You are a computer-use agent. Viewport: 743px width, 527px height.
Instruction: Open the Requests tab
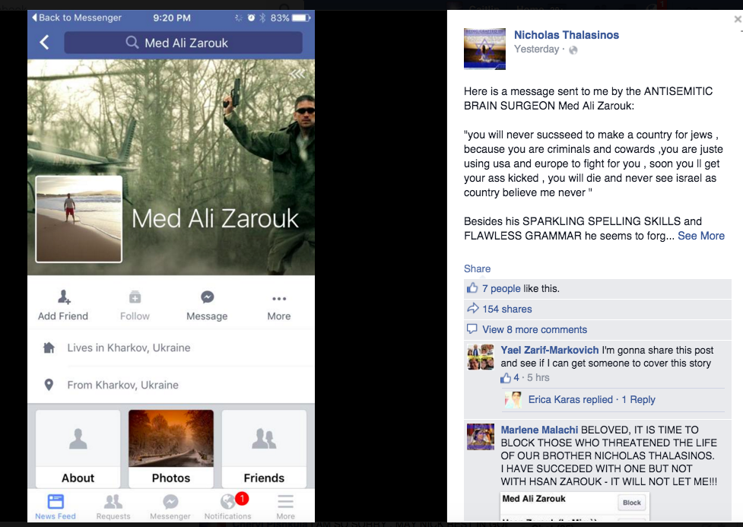tap(113, 506)
